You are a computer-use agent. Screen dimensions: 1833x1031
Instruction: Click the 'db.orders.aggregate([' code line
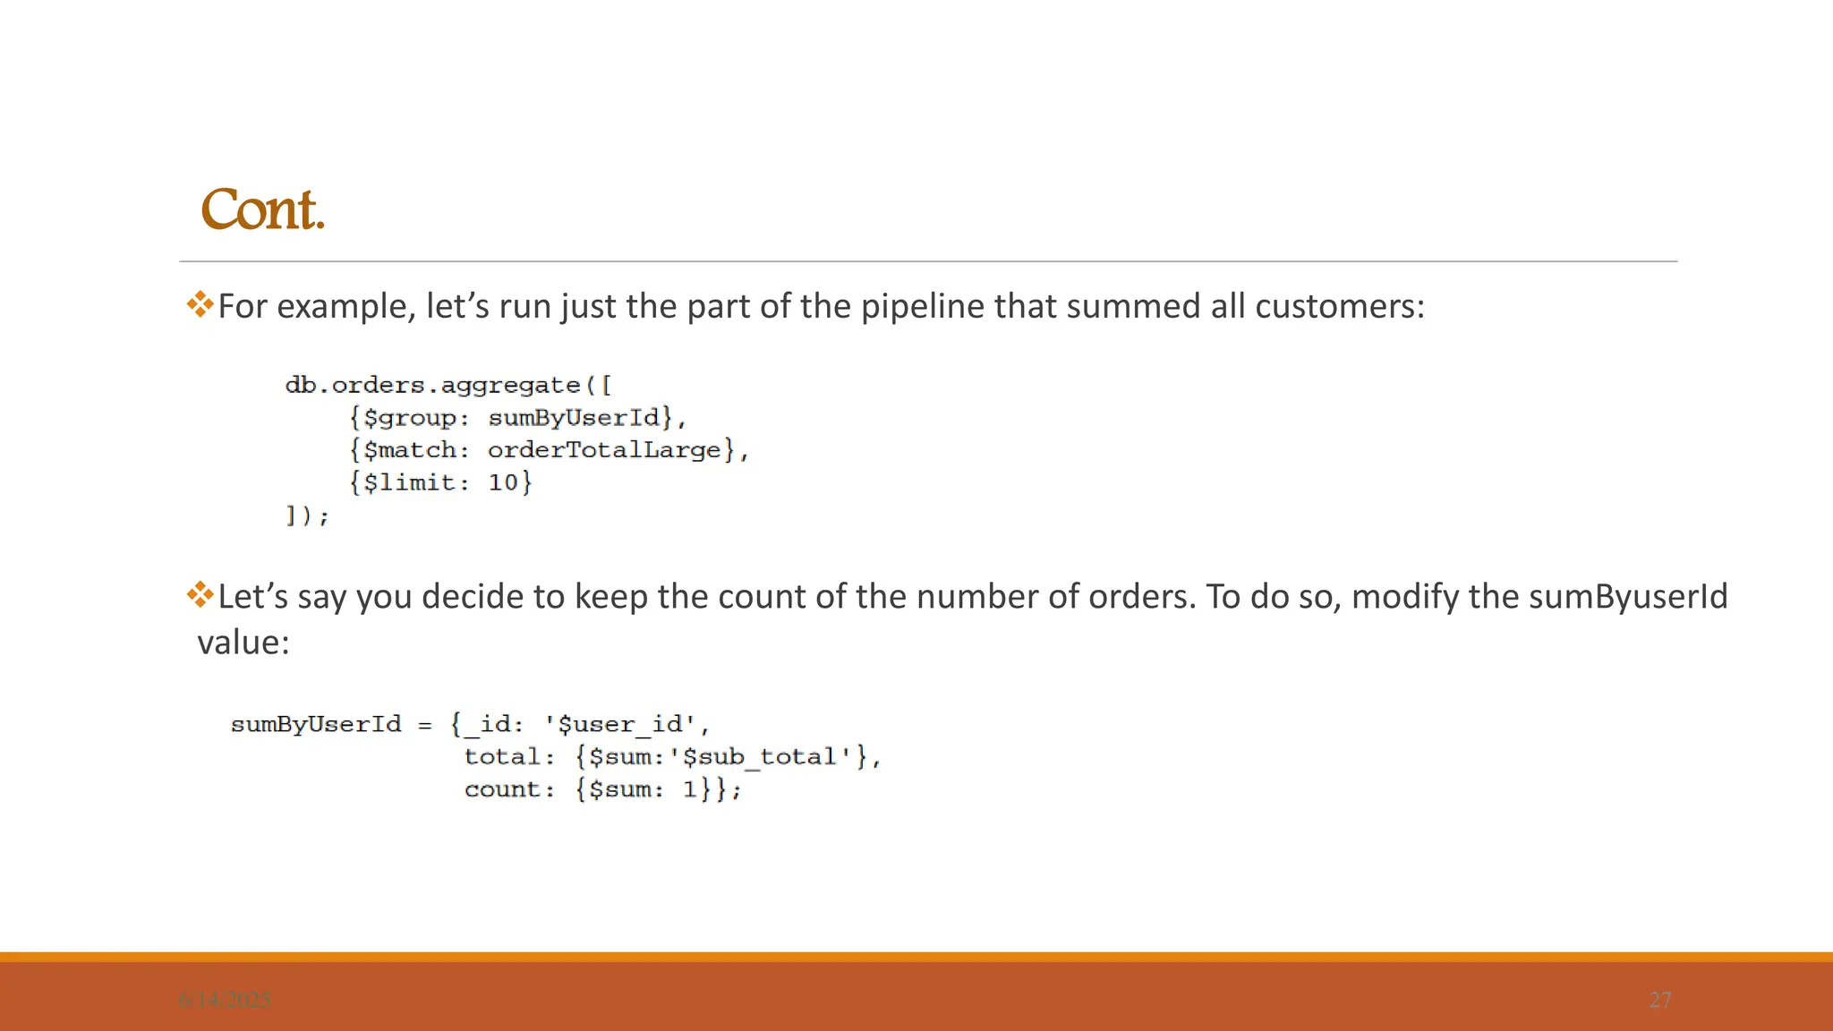pos(448,386)
